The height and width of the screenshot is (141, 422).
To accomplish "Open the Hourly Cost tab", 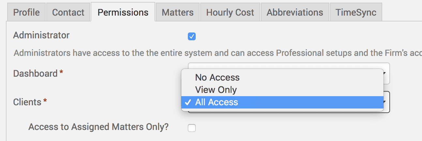I will [x=230, y=13].
